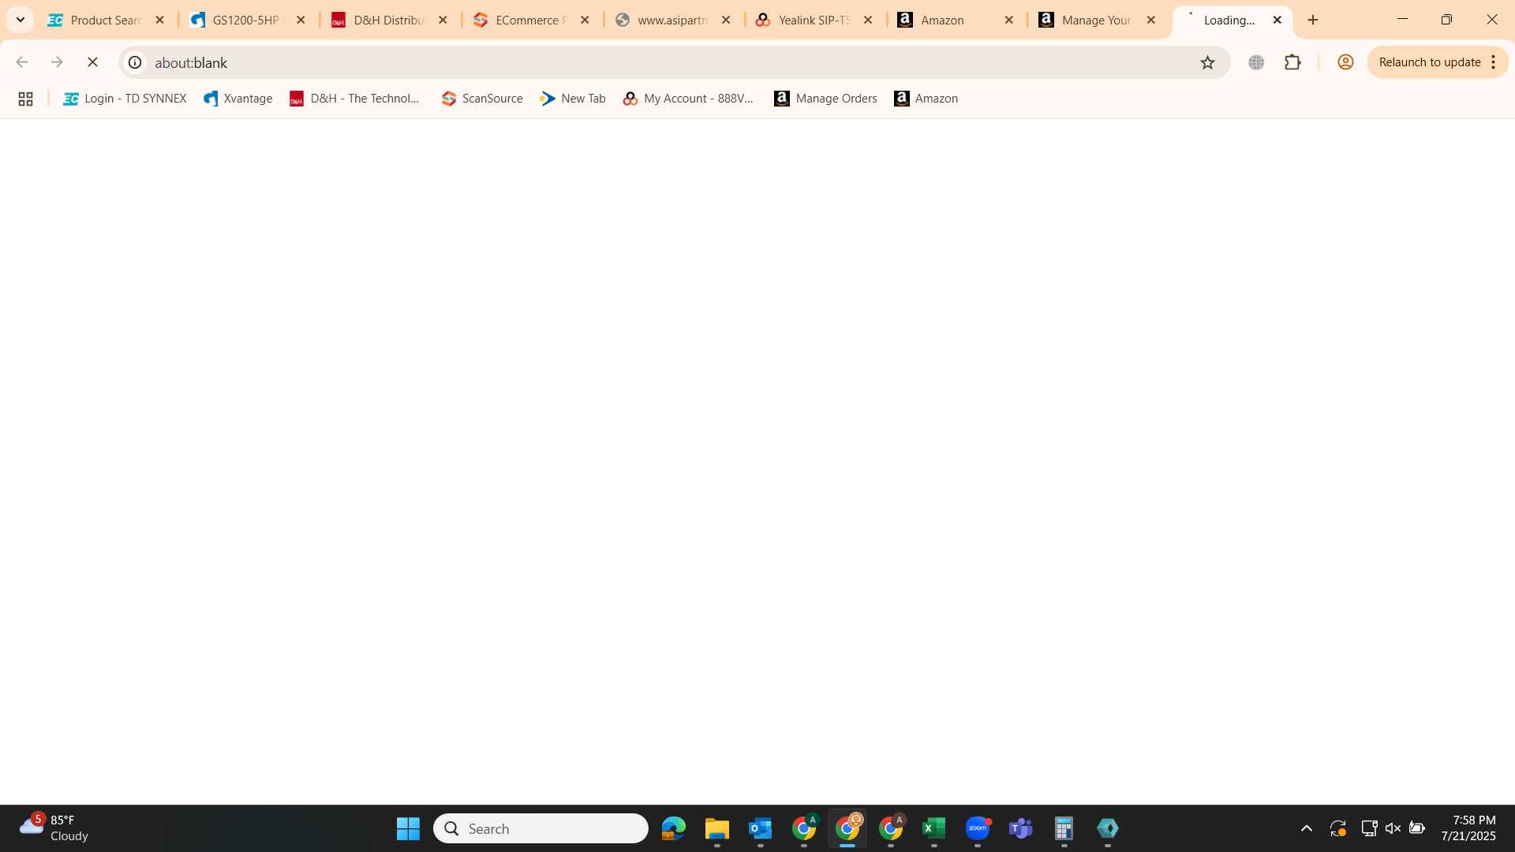Toggle the muted volume icon
This screenshot has width=1515, height=852.
pos(1393,828)
